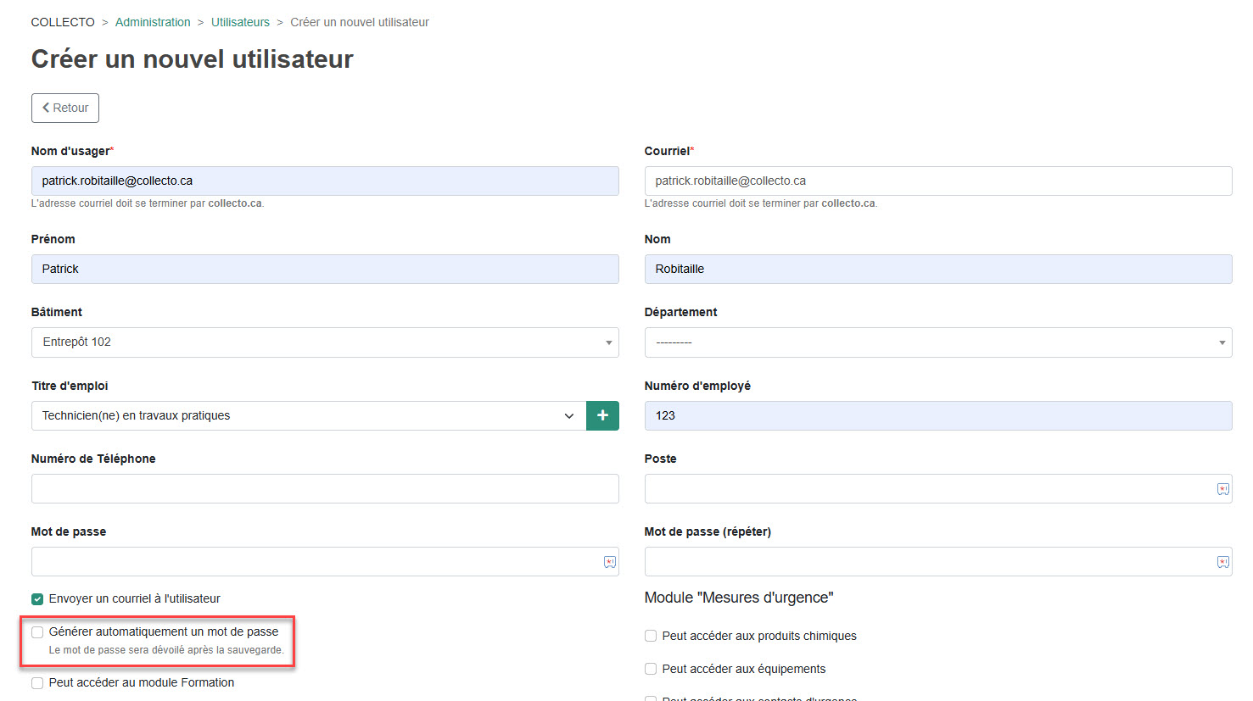Expand the Département dropdown

937,342
